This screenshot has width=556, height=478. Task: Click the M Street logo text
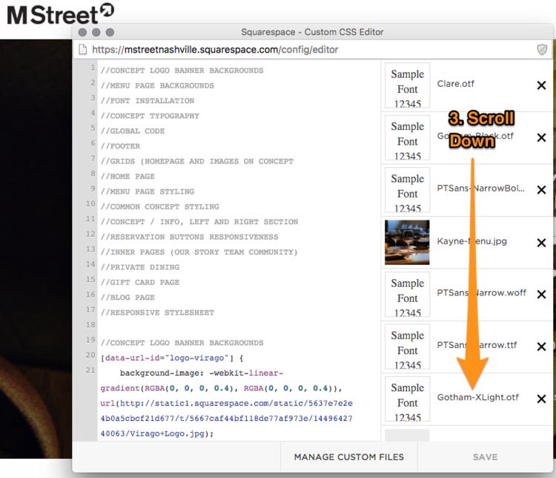coord(53,15)
